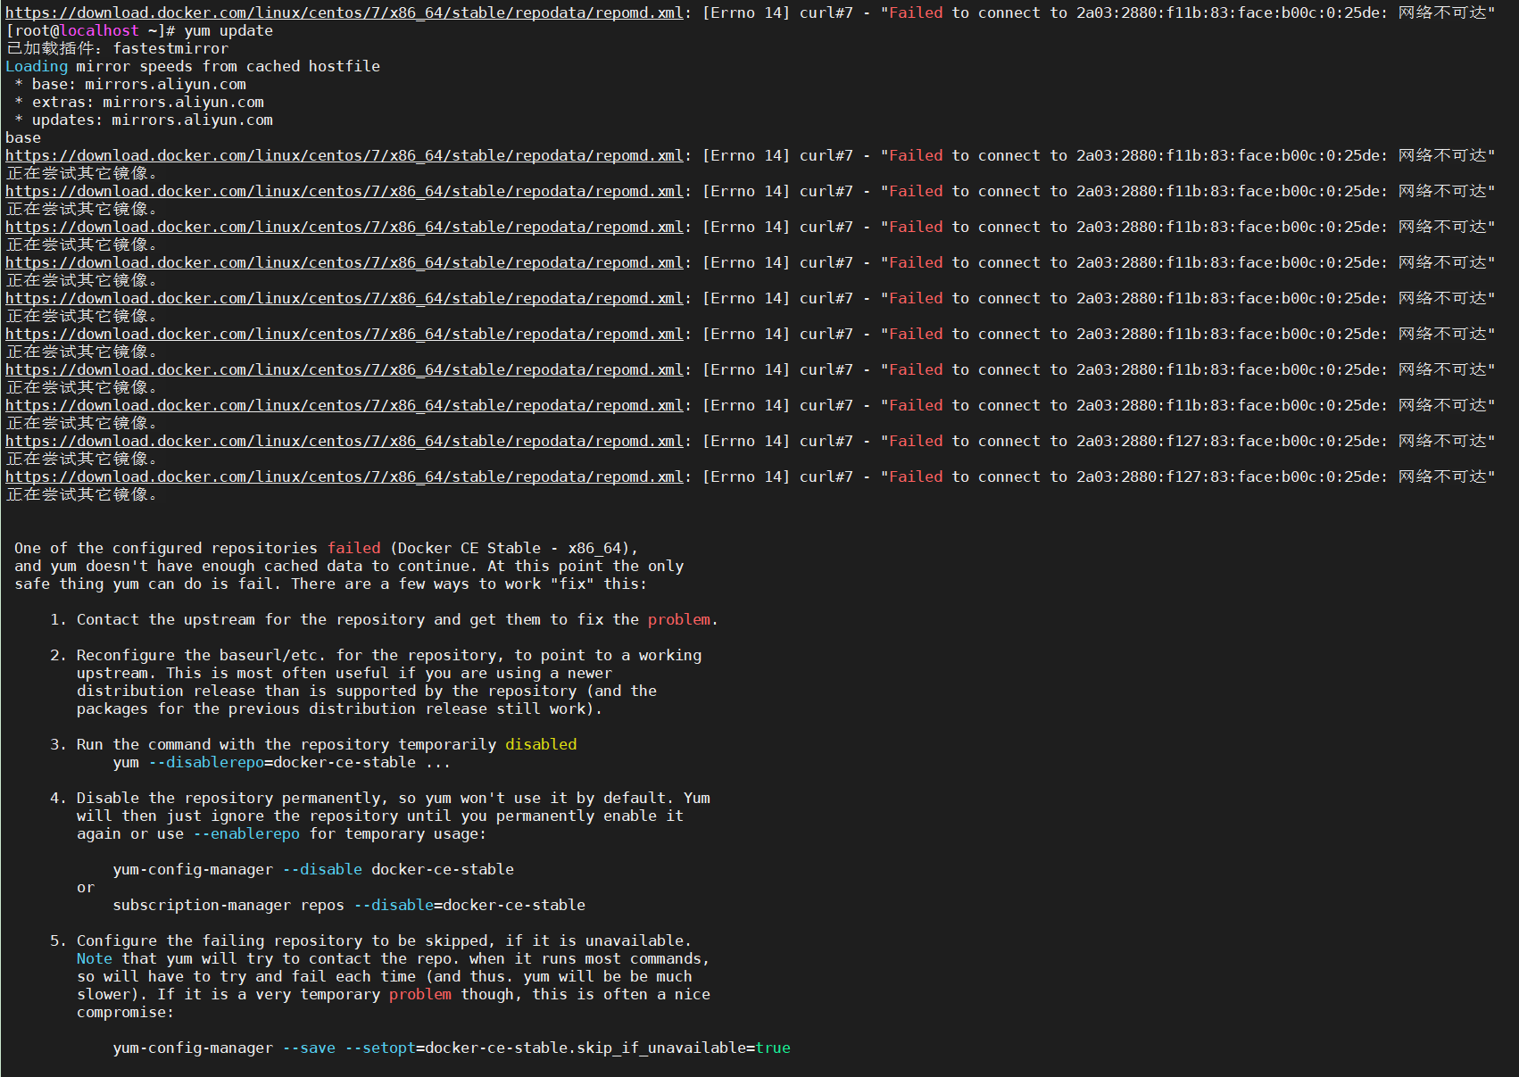Screen dimensions: 1519x1077
Task: Open the docker repomd.xml URL above the root prompt
Action: 344,12
